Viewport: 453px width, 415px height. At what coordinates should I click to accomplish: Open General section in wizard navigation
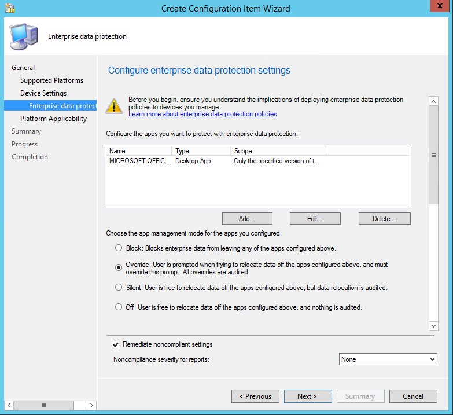click(23, 68)
